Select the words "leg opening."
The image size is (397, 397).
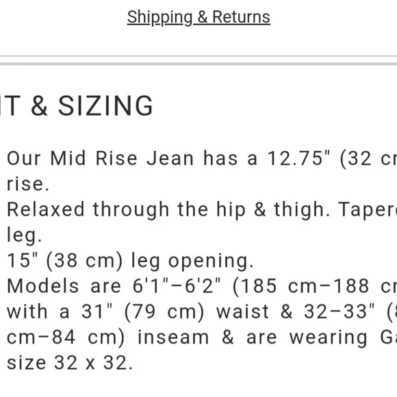tap(192, 261)
